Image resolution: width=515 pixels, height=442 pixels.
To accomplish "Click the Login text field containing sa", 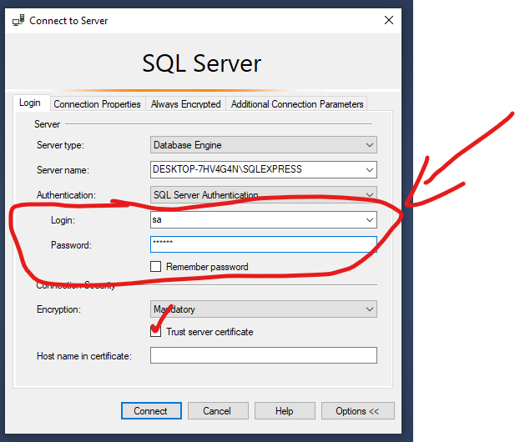I will 255,220.
